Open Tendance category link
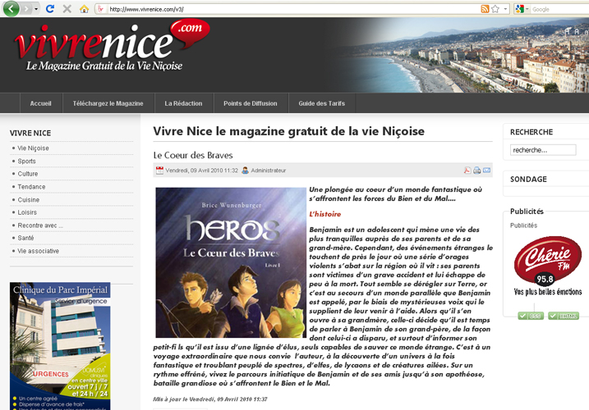Image resolution: width=589 pixels, height=410 pixels. pyautogui.click(x=31, y=187)
